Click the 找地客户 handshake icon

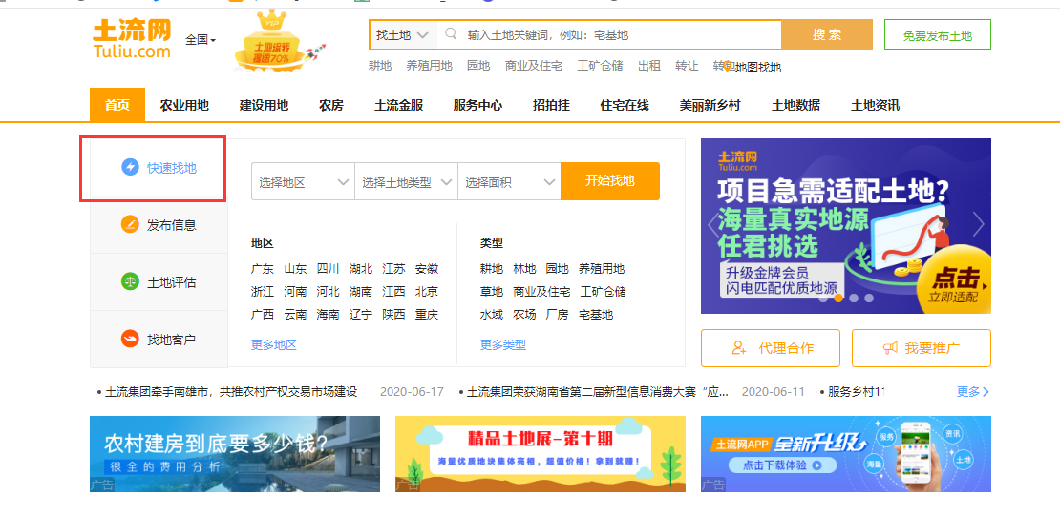tap(130, 340)
